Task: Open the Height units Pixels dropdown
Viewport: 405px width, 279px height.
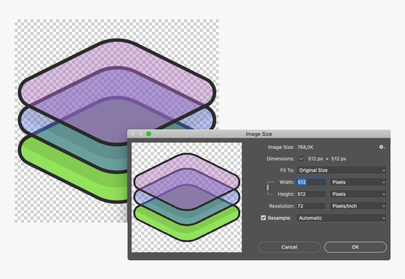Action: pos(358,194)
